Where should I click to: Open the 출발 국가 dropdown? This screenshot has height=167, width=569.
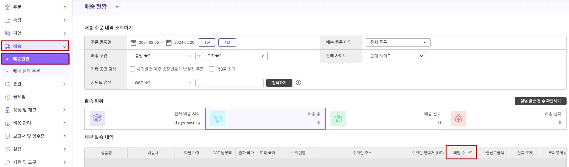pos(162,56)
